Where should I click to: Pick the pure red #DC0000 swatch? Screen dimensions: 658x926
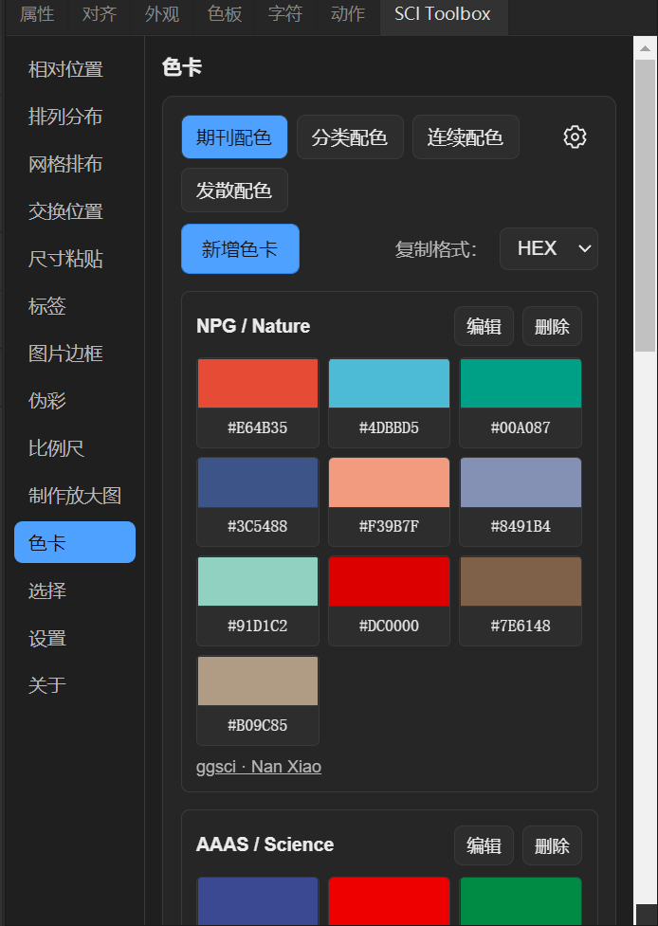389,582
